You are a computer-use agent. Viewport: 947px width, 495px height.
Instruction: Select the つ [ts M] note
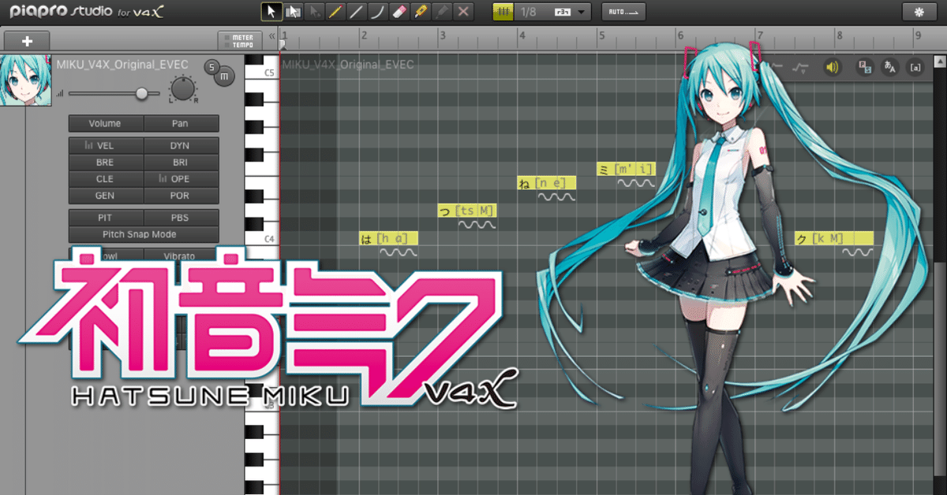click(467, 210)
